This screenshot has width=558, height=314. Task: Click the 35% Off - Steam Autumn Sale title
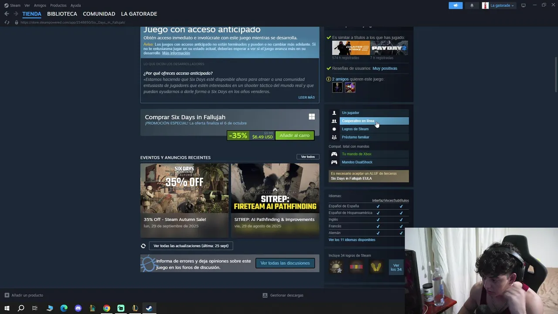[x=175, y=219]
